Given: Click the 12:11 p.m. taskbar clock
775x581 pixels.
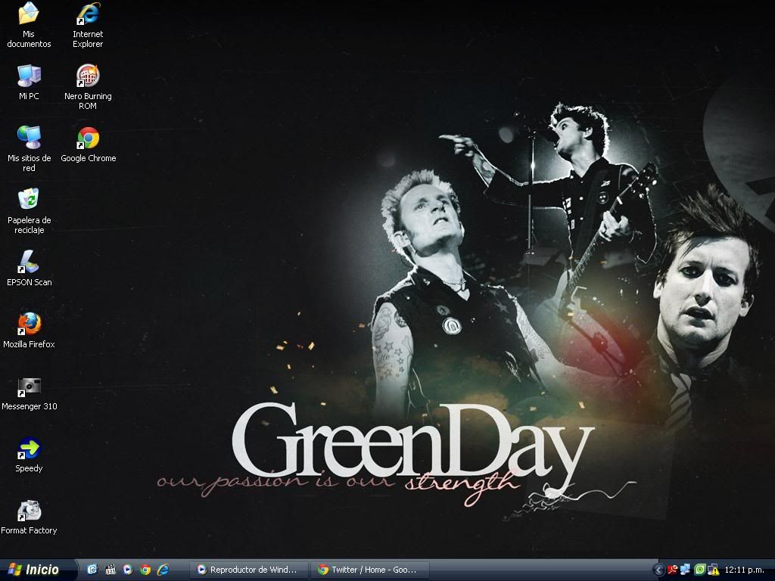Looking at the screenshot, I should coord(745,570).
